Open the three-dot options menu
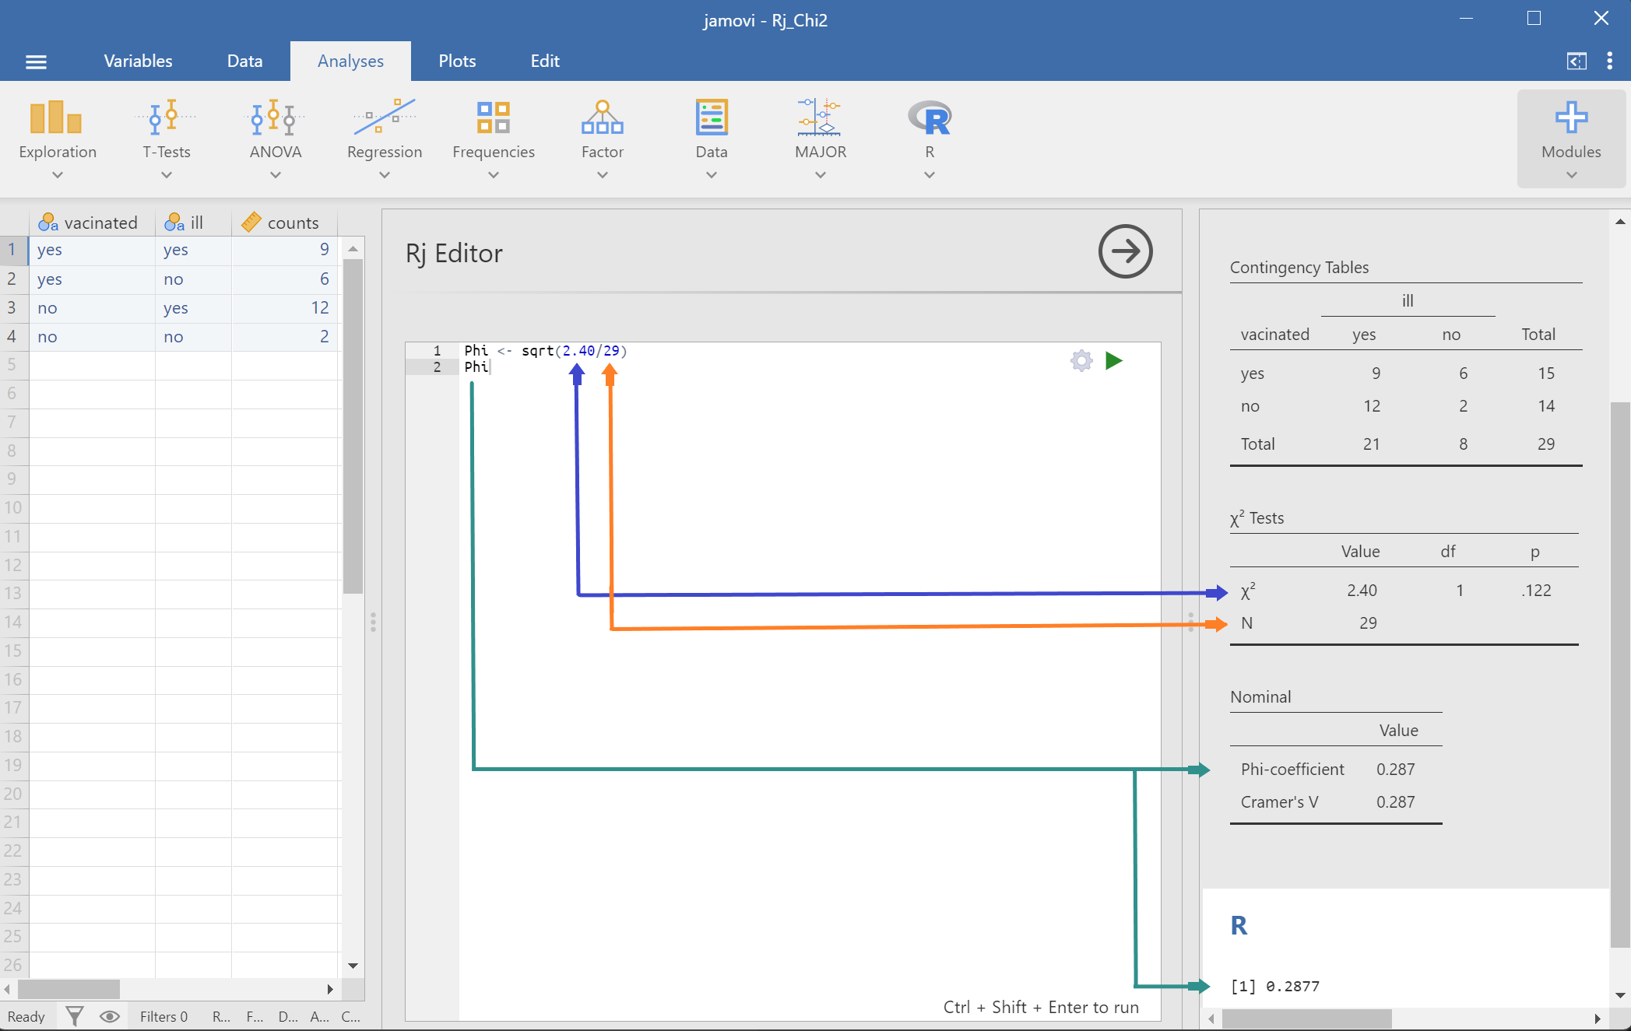 pos(1609,61)
